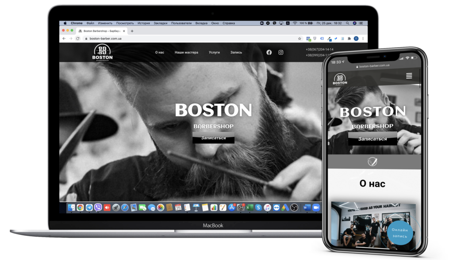Open the Окно menu
This screenshot has height=260, width=453.
pyautogui.click(x=215, y=23)
